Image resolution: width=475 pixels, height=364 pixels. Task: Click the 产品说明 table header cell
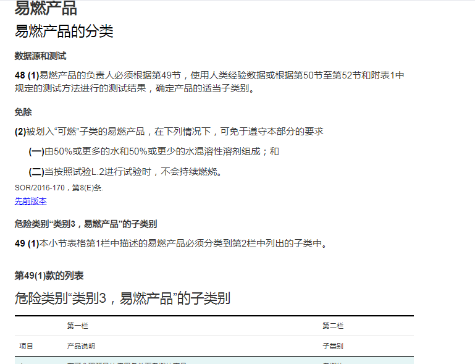pyautogui.click(x=81, y=347)
